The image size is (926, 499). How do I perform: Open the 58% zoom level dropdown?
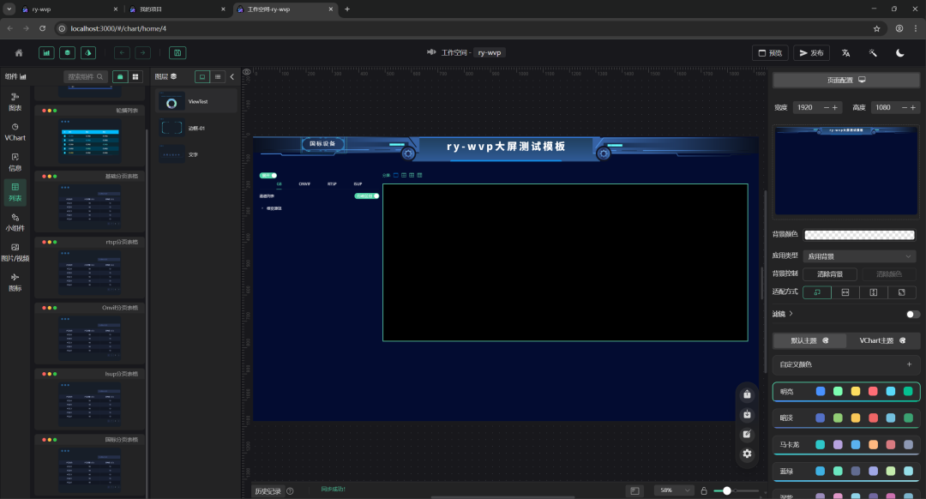pyautogui.click(x=673, y=490)
